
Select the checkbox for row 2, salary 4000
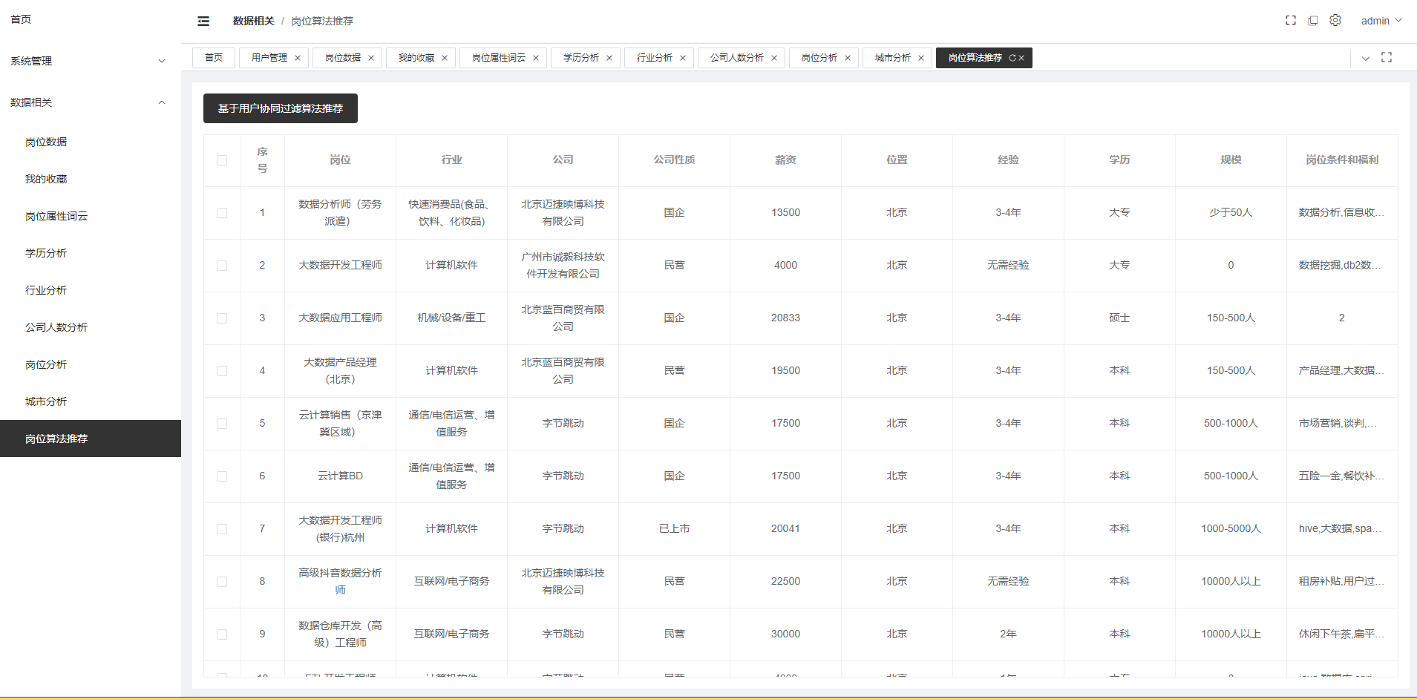click(222, 266)
